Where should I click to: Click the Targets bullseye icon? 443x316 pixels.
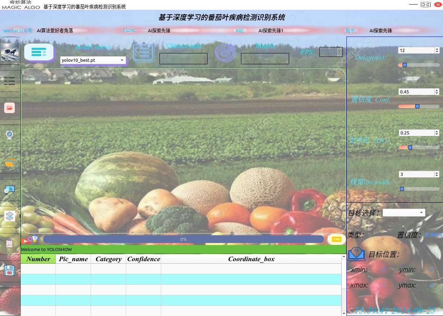(x=225, y=53)
